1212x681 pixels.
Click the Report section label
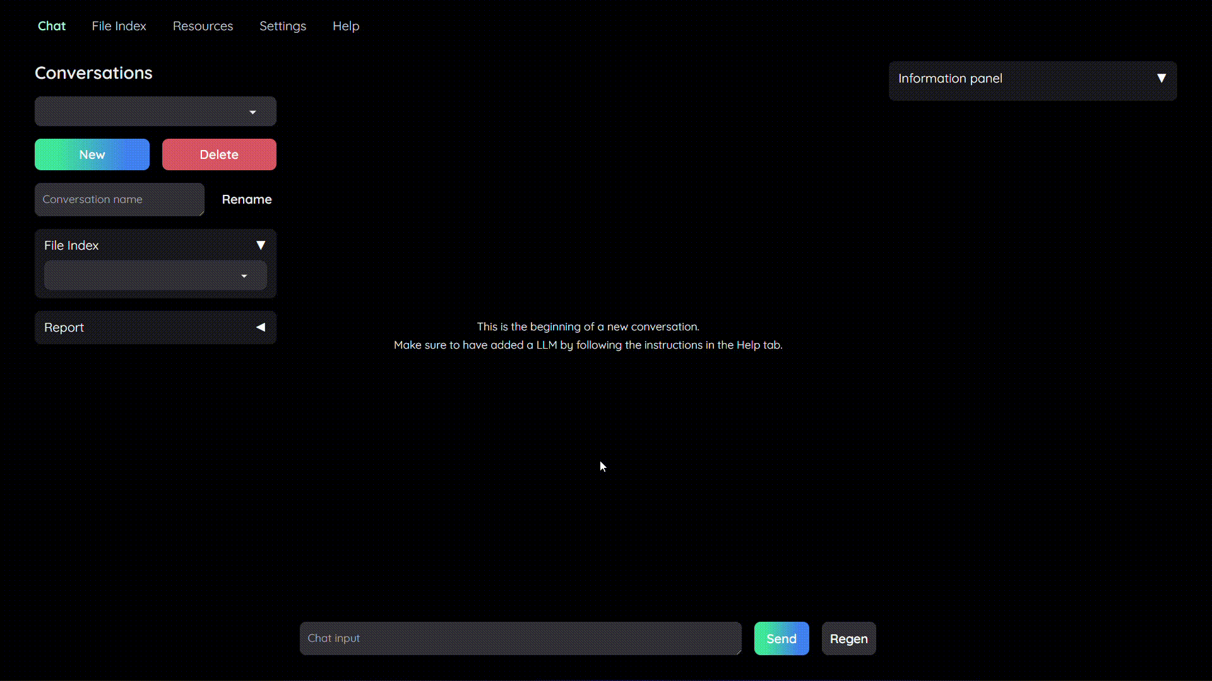tap(64, 327)
